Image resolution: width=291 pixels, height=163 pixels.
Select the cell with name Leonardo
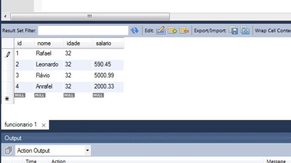(49, 64)
